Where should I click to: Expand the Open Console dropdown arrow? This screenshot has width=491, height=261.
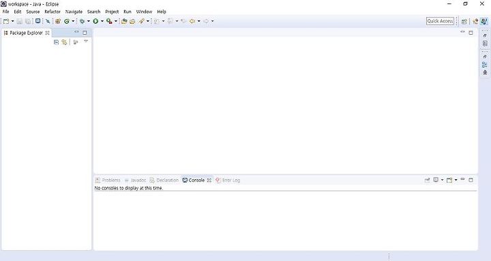pyautogui.click(x=456, y=180)
